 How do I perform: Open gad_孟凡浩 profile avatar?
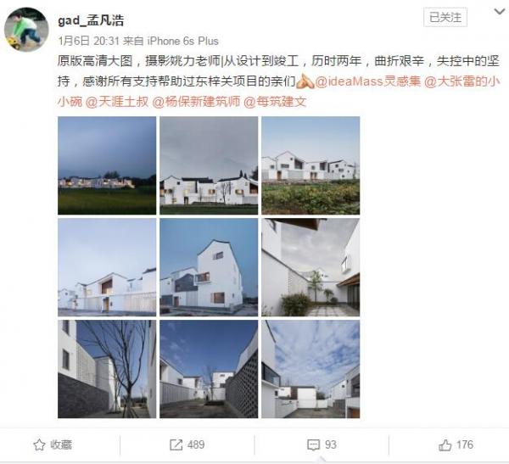pyautogui.click(x=26, y=29)
